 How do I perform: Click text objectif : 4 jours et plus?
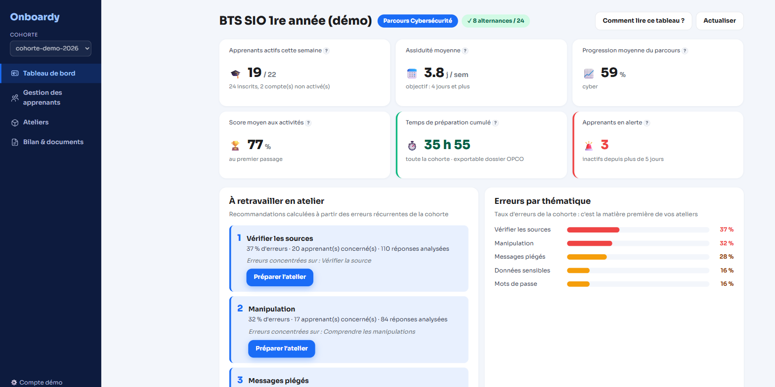(437, 86)
